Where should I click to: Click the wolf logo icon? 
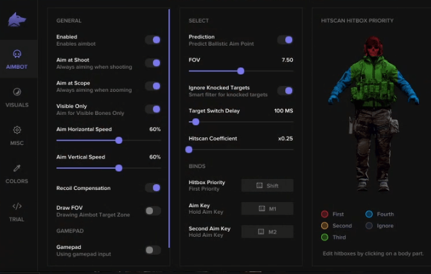pyautogui.click(x=17, y=19)
